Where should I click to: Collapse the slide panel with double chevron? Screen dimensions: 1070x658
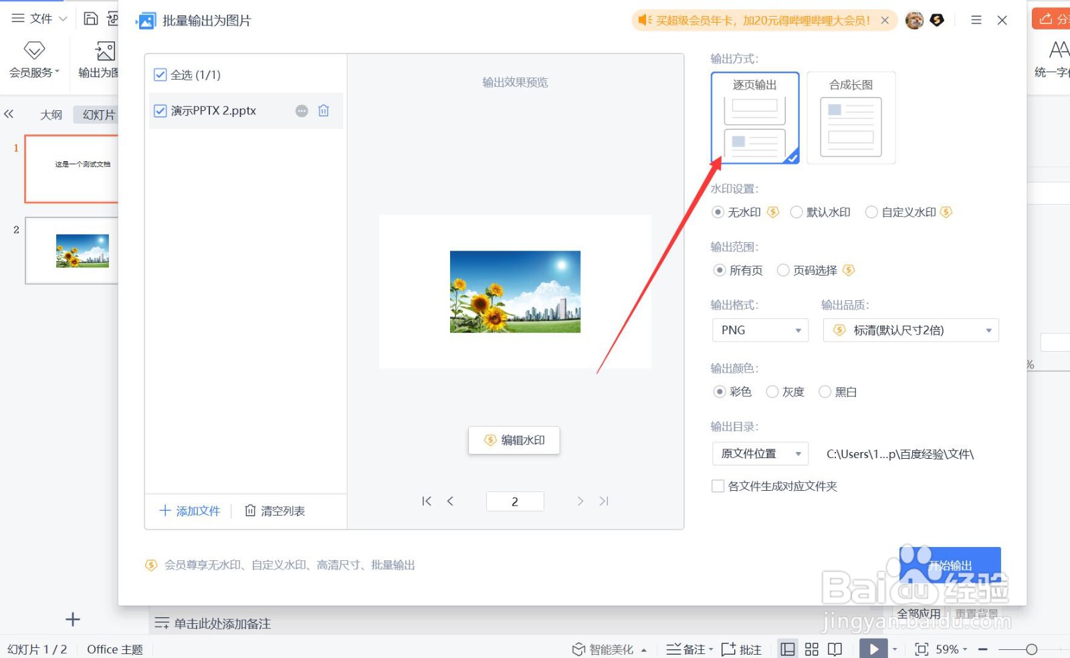tap(9, 114)
